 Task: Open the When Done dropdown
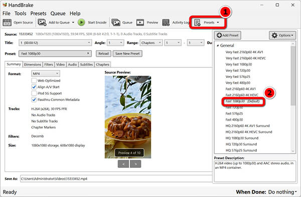tap(282, 192)
